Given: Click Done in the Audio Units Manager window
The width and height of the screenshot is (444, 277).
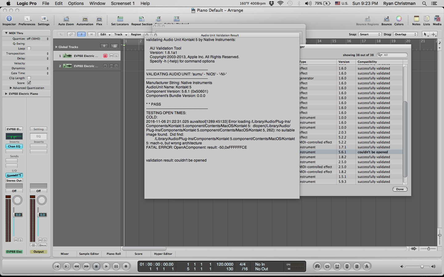Looking at the screenshot, I should pos(400,189).
